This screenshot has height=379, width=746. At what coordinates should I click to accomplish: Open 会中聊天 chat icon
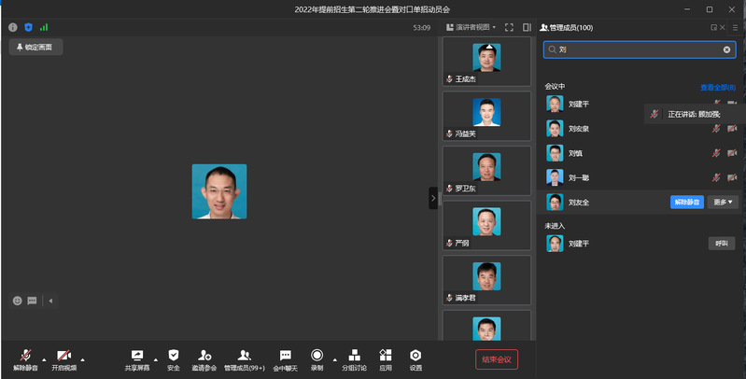286,356
